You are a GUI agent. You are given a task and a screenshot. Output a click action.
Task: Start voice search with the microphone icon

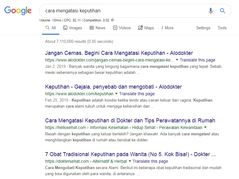[x=211, y=11]
